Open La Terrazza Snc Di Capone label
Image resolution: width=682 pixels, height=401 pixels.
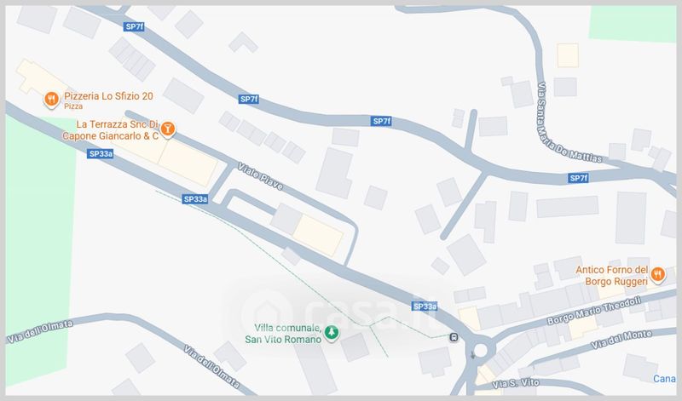pos(111,130)
